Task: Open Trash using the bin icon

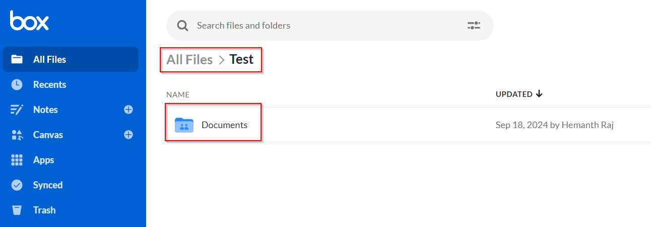Action: 17,210
